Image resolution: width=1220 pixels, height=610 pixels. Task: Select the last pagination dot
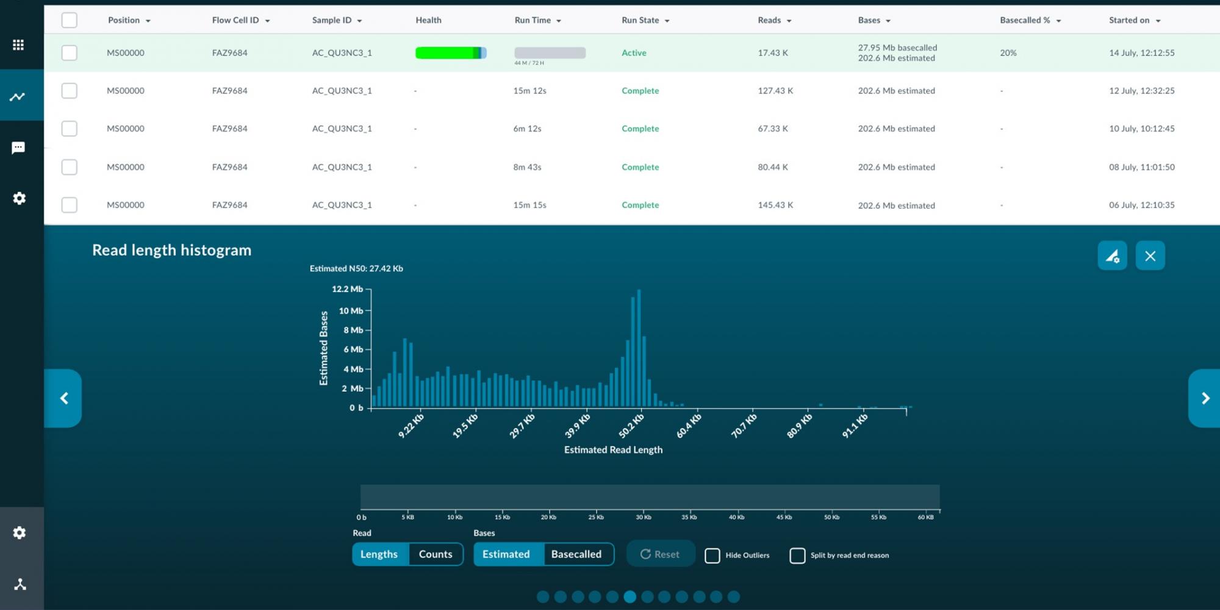click(733, 597)
